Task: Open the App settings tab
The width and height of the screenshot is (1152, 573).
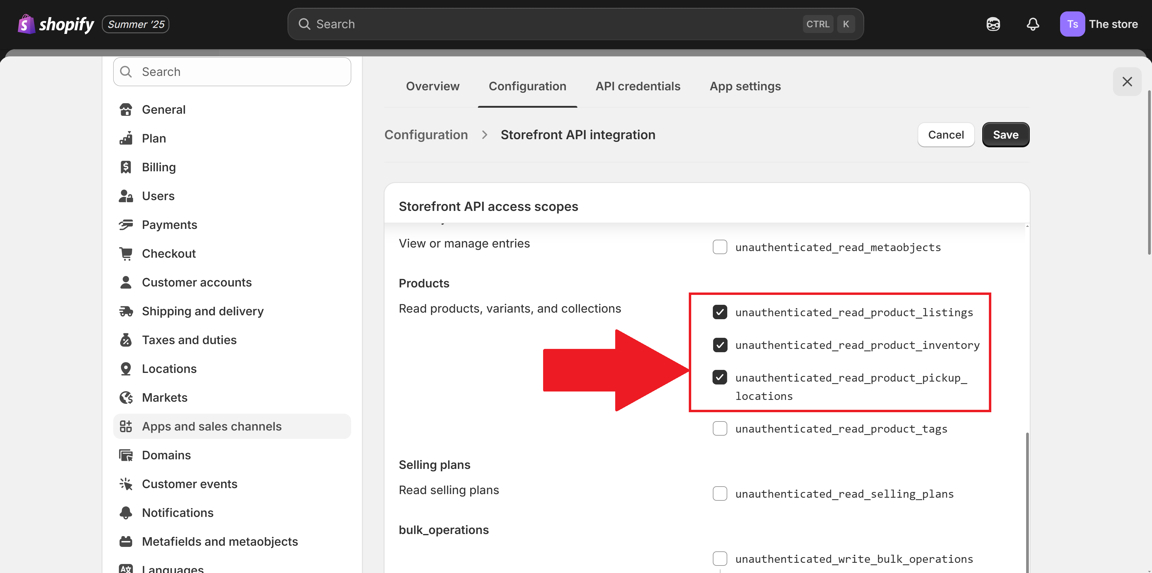Action: pyautogui.click(x=745, y=86)
